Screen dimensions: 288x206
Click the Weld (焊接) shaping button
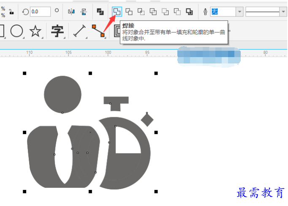coord(117,12)
